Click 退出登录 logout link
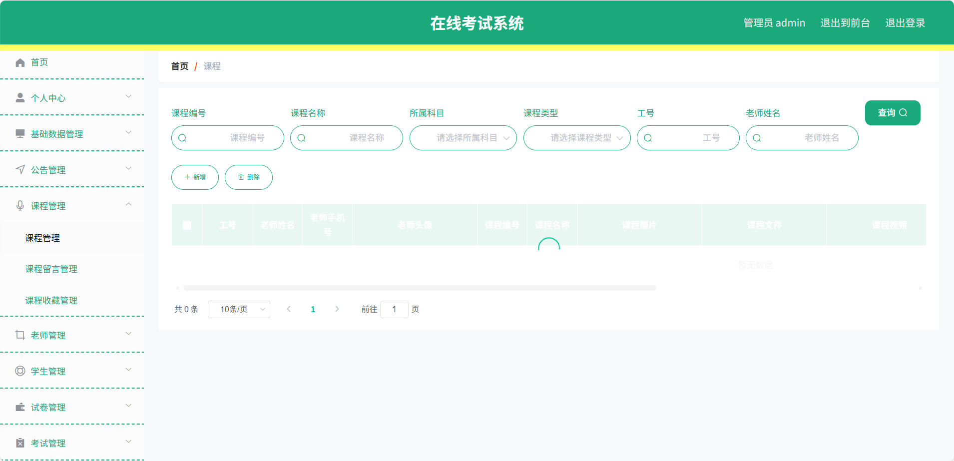This screenshot has width=954, height=461. pyautogui.click(x=905, y=23)
